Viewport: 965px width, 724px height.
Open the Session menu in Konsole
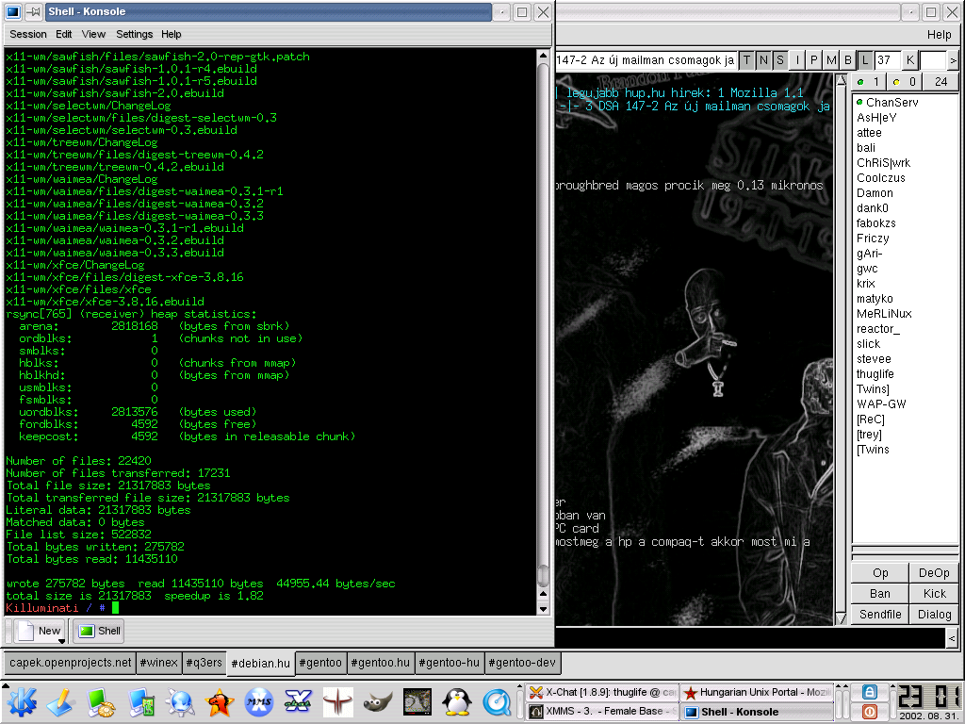coord(27,34)
